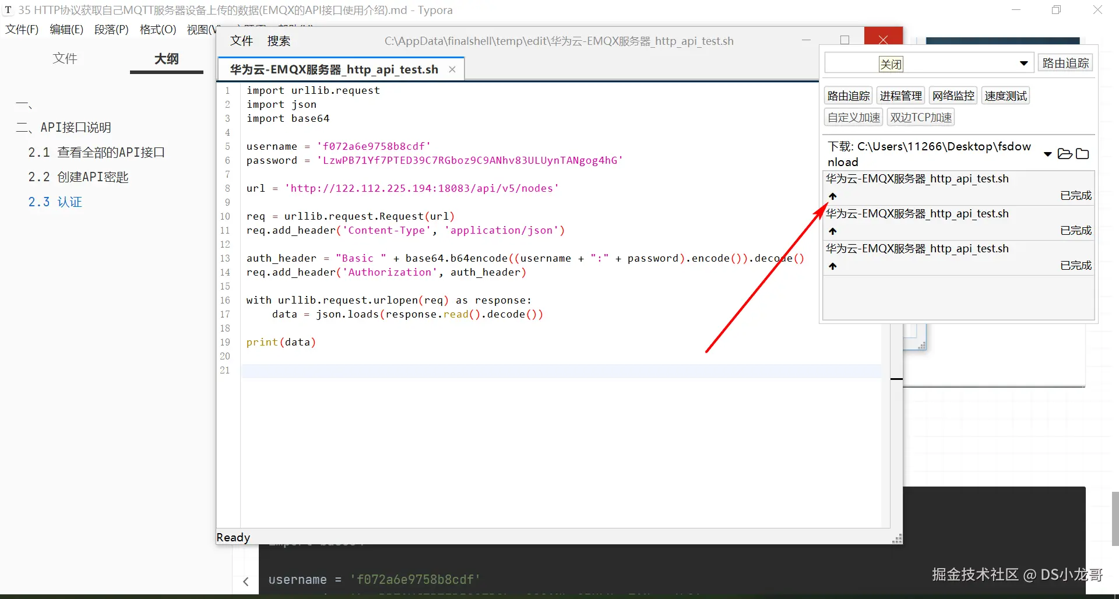Open the 文件 menu in the editor window
This screenshot has width=1119, height=599.
[241, 41]
